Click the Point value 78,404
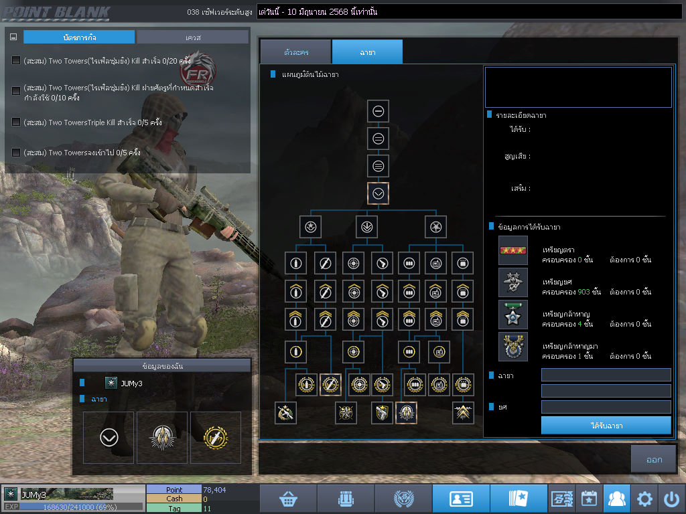686x514 pixels. (214, 489)
